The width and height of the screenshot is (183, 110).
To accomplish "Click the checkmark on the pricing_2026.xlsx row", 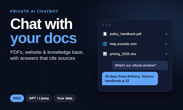I will tap(166, 54).
